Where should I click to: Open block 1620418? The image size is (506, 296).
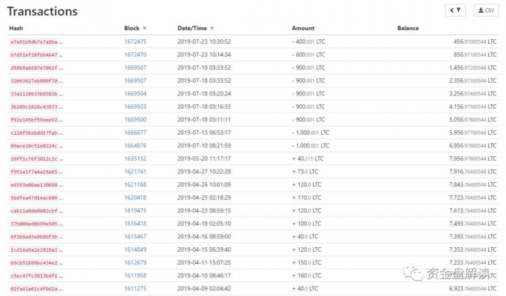tap(135, 197)
